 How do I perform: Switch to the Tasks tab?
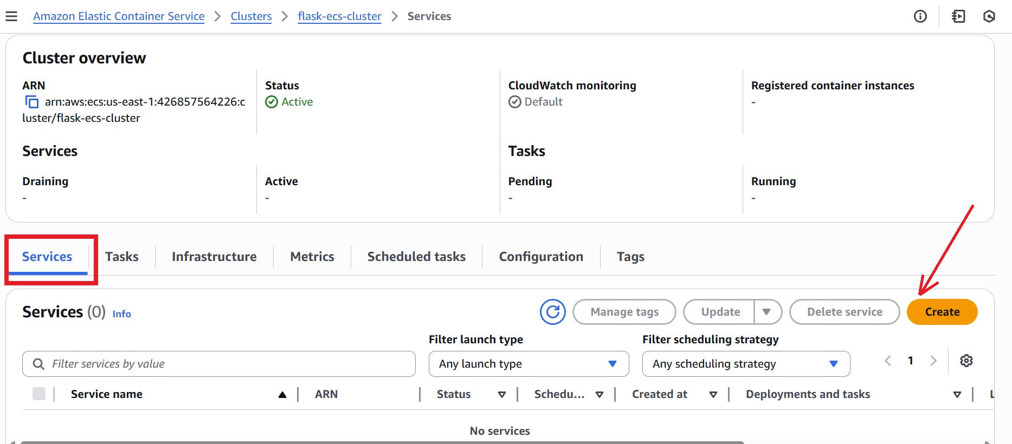(122, 257)
